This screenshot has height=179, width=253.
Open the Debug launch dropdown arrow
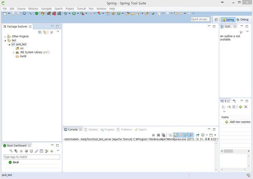[x=69, y=14]
